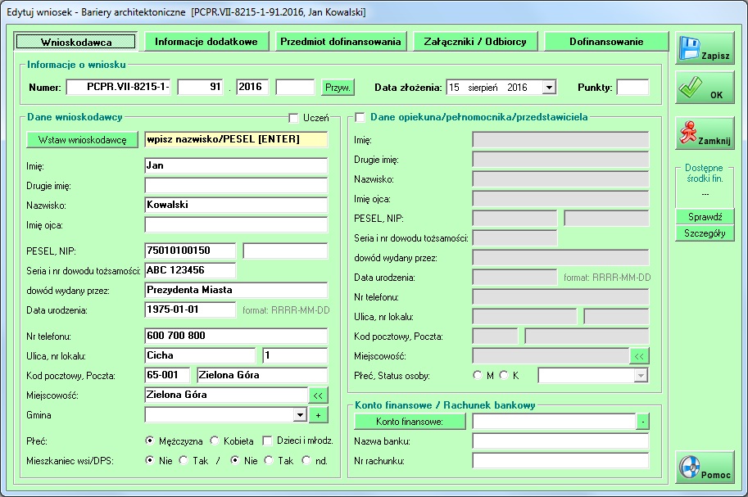Go to the Załączniki / Odbiorcy tab
748x497 pixels.
475,42
